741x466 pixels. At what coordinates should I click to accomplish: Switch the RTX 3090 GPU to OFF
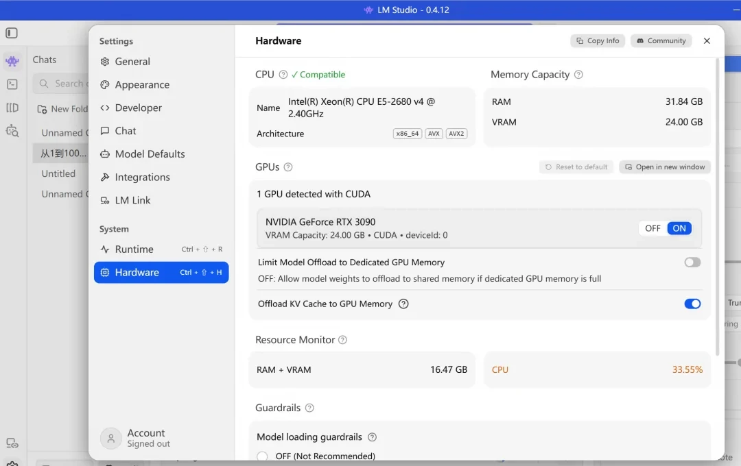tap(652, 228)
